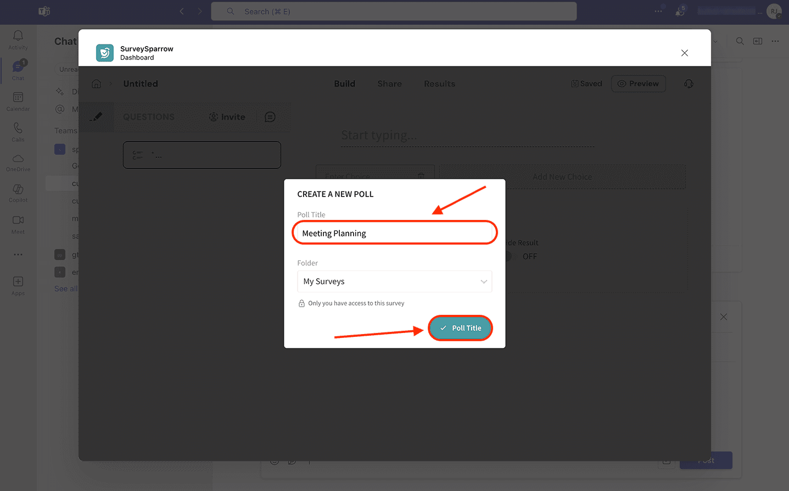Open Calls in the Teams sidebar
The height and width of the screenshot is (491, 789).
point(18,128)
